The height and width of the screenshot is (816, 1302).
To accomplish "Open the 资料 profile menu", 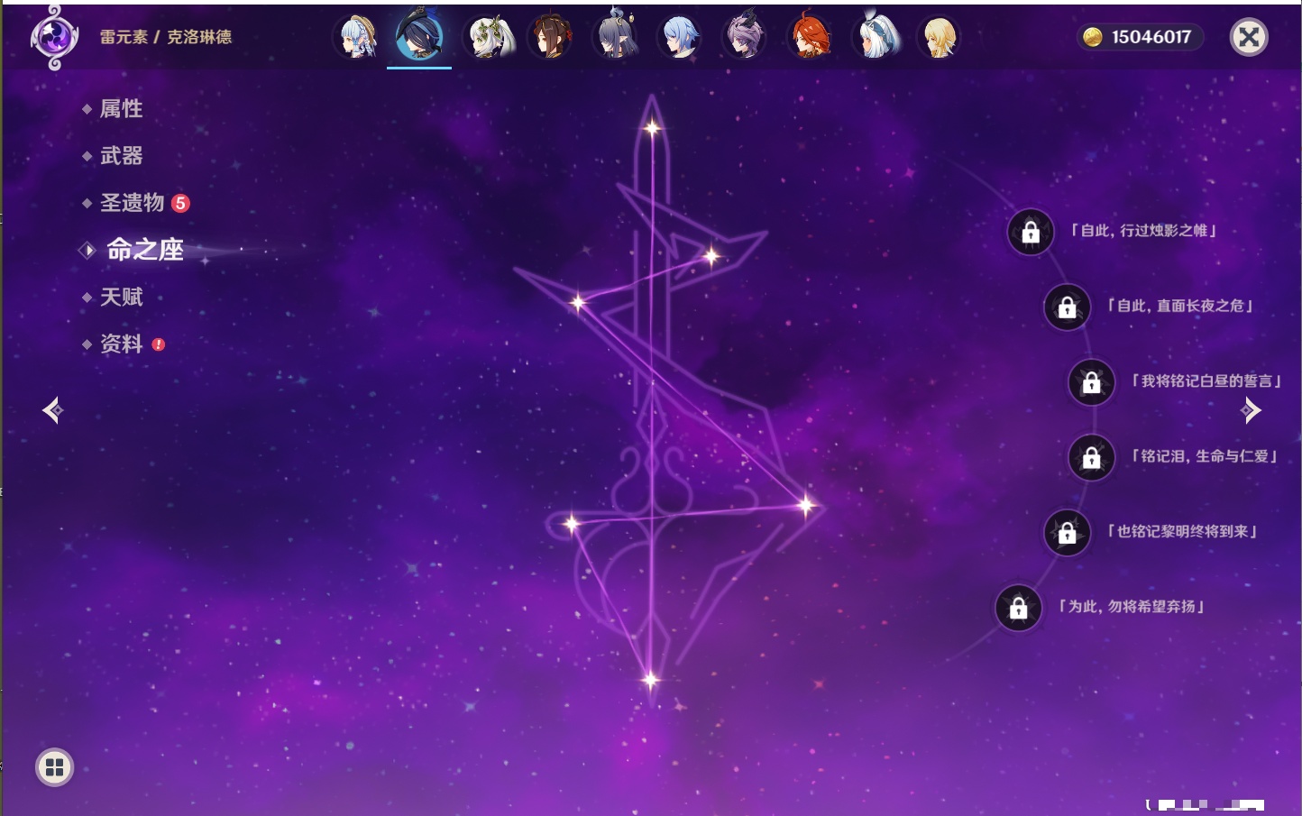I will [123, 344].
